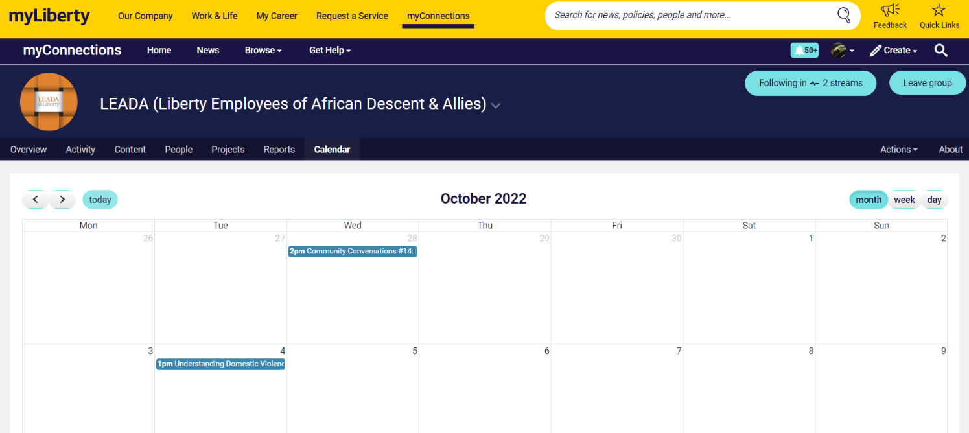This screenshot has width=969, height=433.
Task: Click the October 2022 heading
Action: coord(484,199)
